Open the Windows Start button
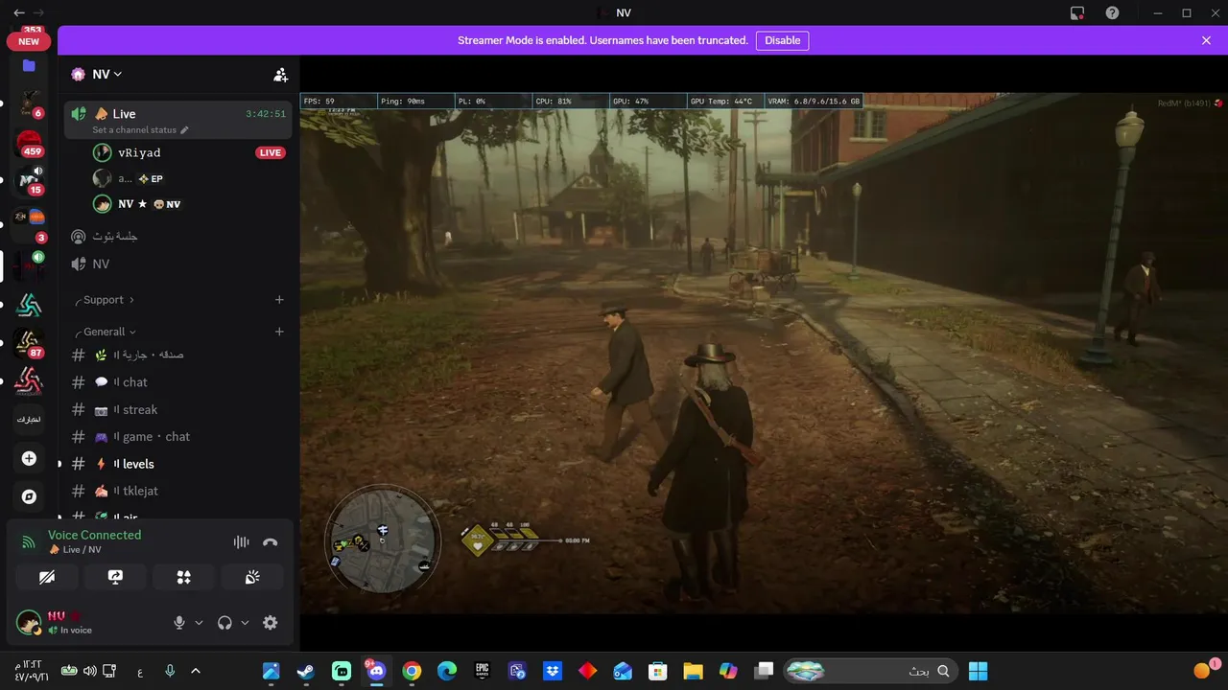Viewport: 1228px width, 690px height. point(978,671)
